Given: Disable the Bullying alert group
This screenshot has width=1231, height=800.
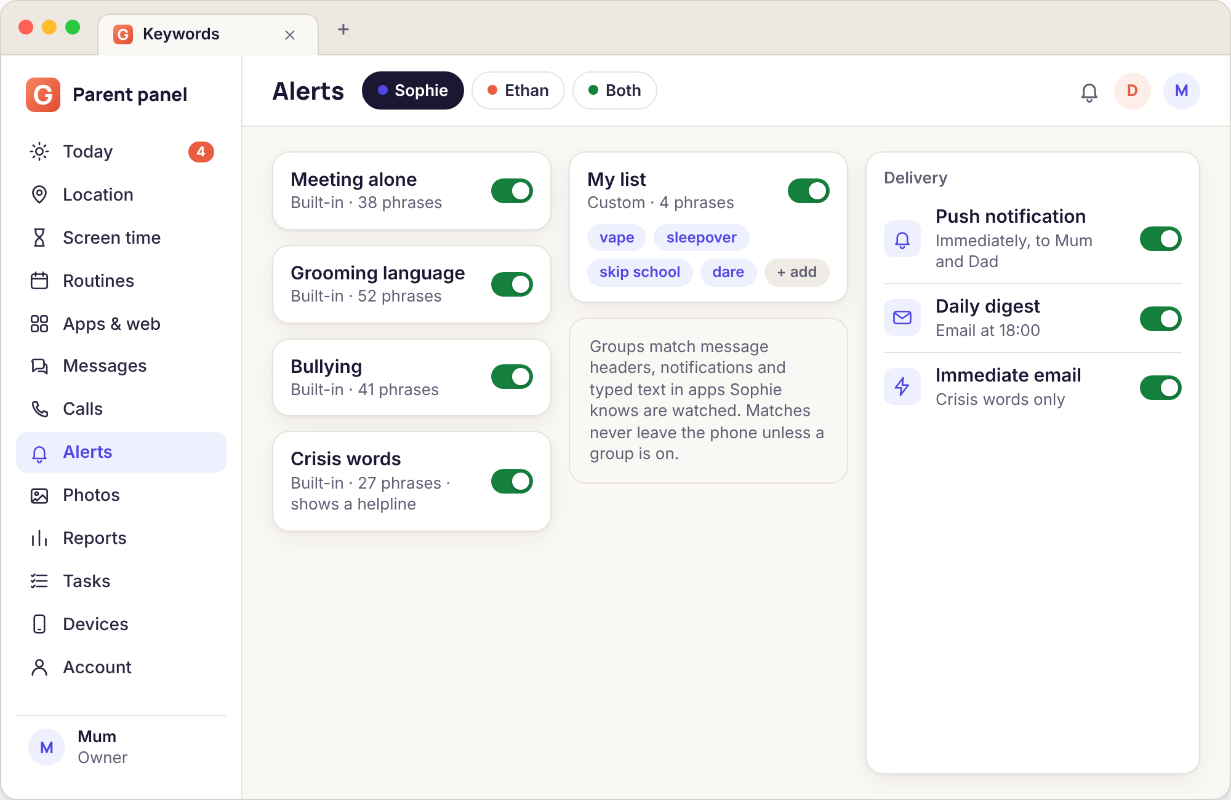Looking at the screenshot, I should coord(512,377).
